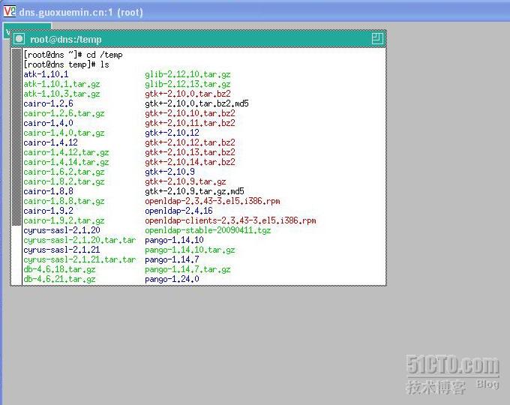
Task: Select directory cairo-1.9.2
Action: click(48, 211)
